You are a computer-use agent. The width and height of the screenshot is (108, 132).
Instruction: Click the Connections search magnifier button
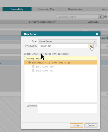(x=101, y=17)
